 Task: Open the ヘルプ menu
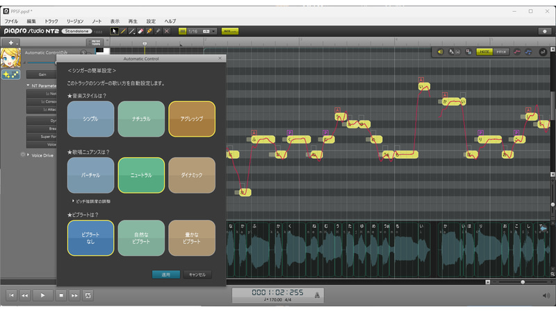(170, 21)
